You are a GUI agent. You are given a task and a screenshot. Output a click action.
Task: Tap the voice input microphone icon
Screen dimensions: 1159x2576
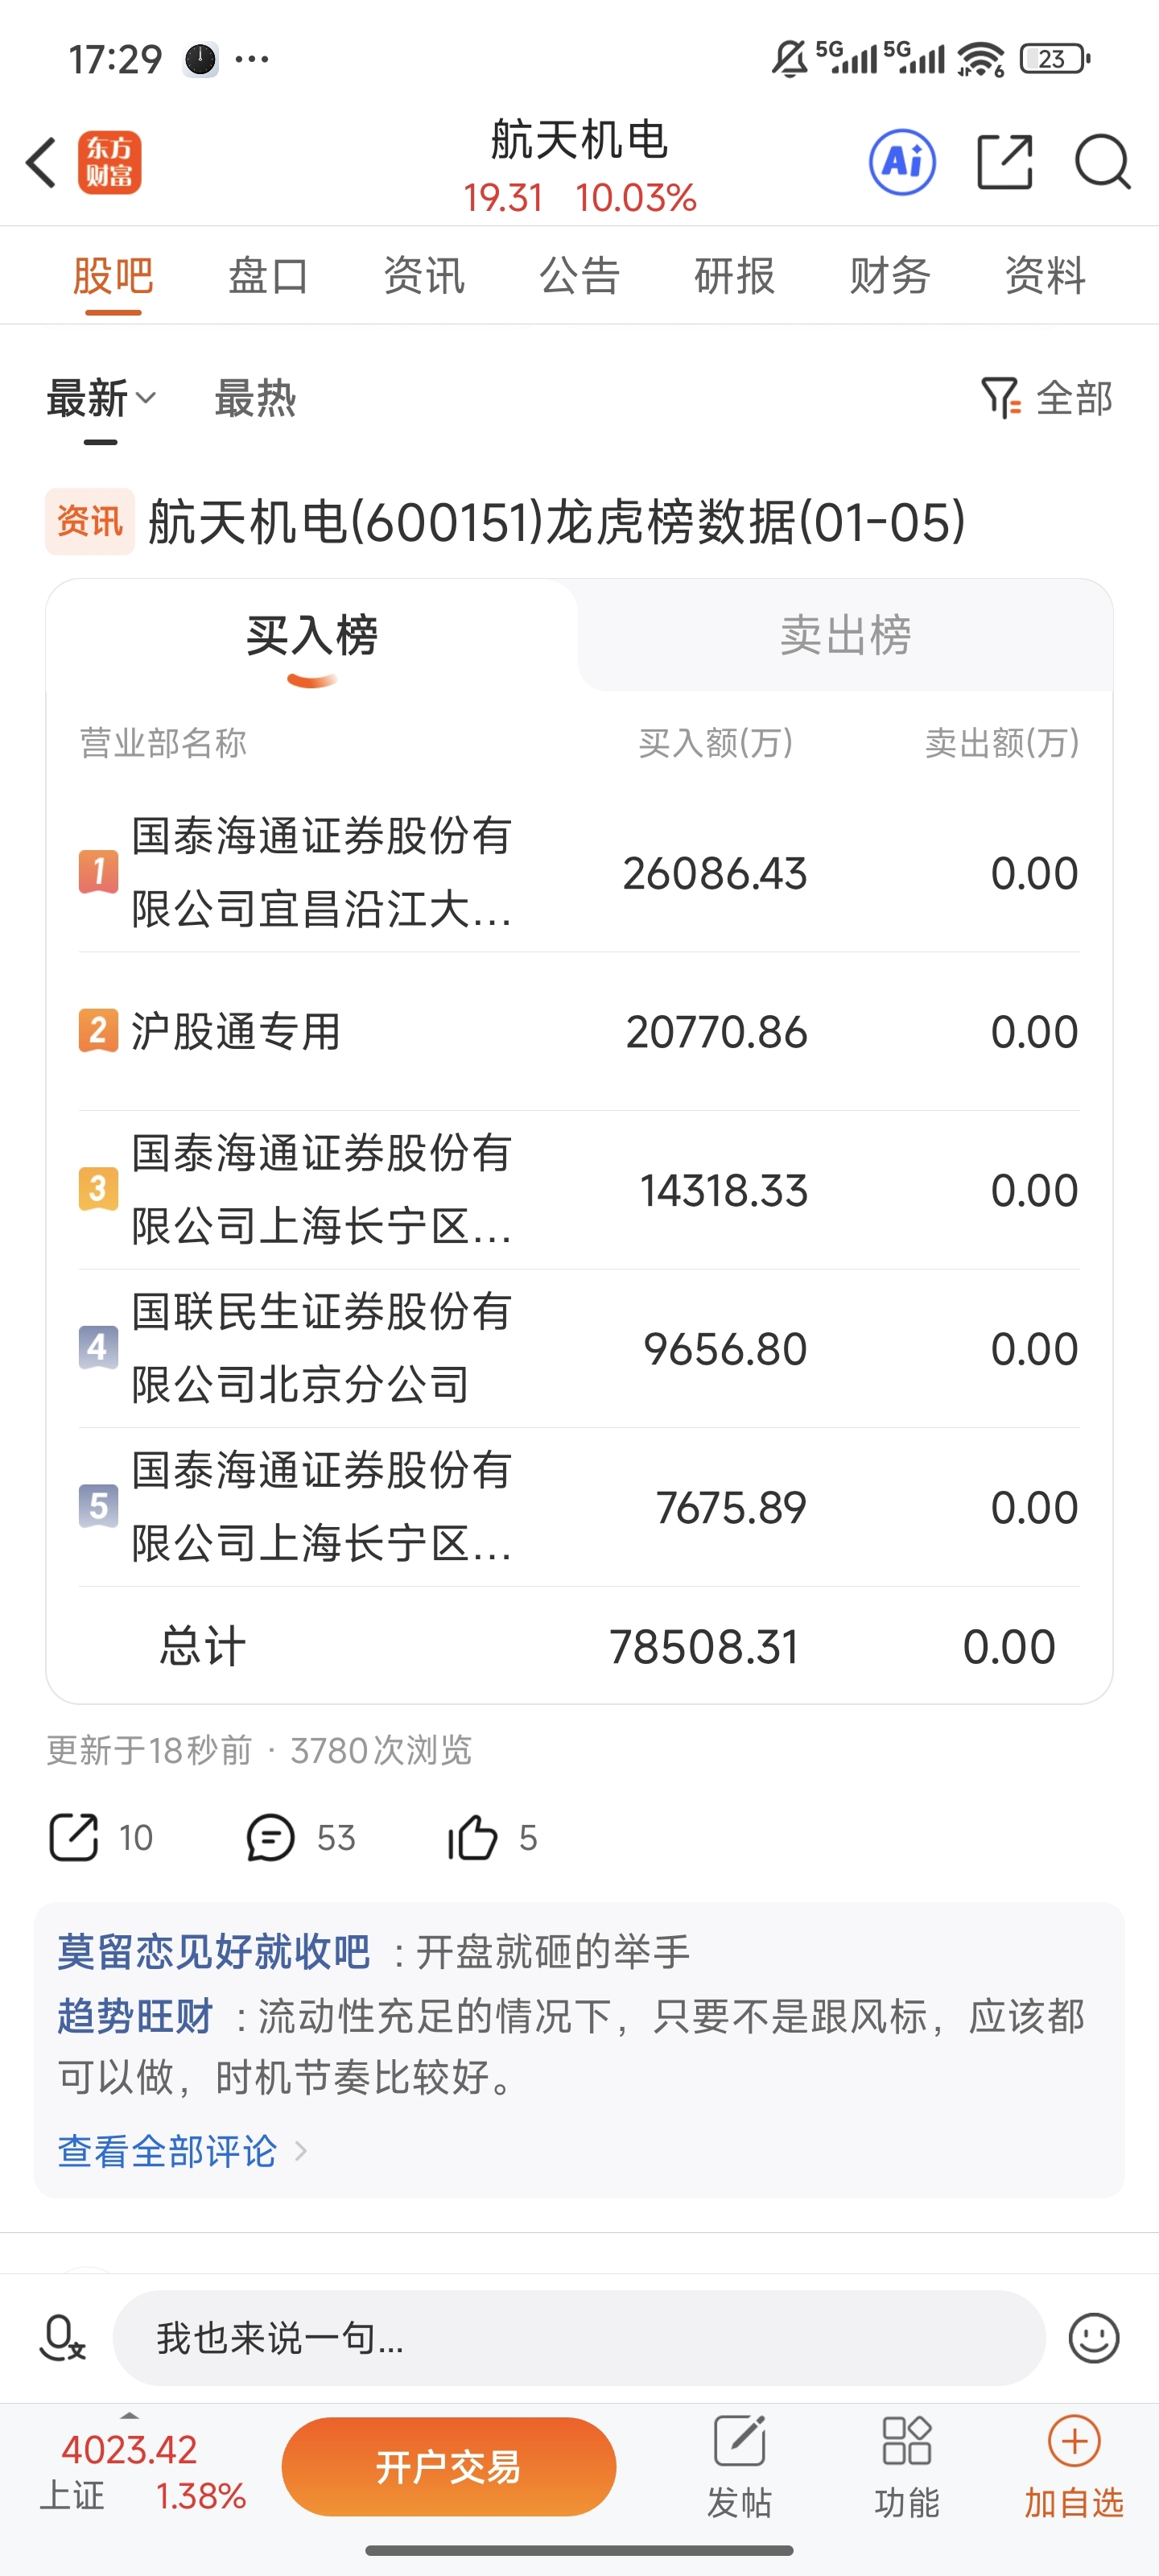61,2338
